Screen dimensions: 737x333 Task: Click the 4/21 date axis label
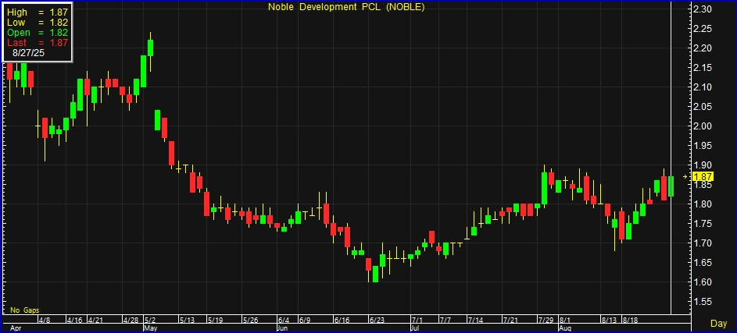click(x=95, y=321)
